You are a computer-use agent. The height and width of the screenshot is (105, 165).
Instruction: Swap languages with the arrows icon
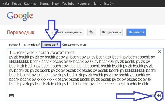pos(92,32)
